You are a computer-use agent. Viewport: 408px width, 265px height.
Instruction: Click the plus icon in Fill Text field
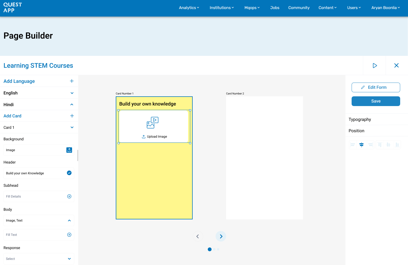click(x=69, y=235)
